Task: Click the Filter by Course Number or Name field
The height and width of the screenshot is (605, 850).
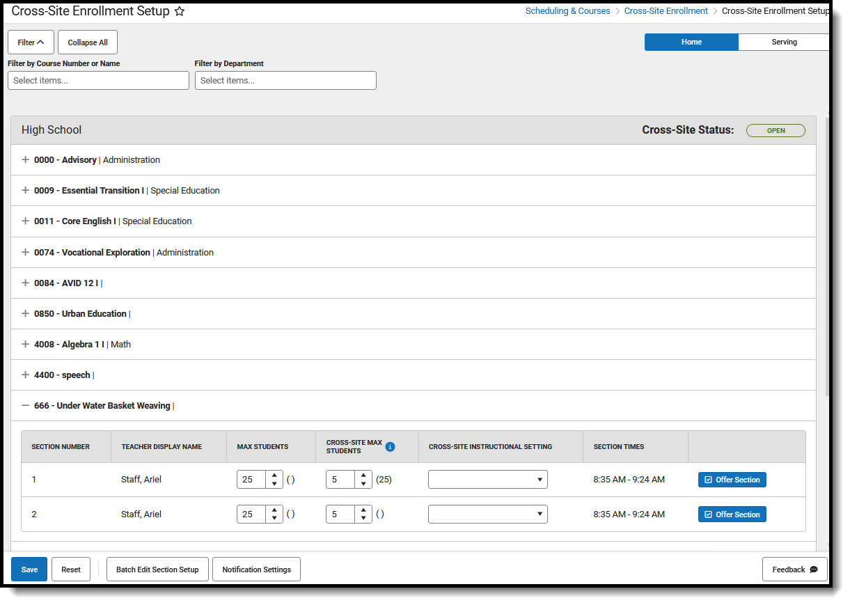Action: pos(98,80)
